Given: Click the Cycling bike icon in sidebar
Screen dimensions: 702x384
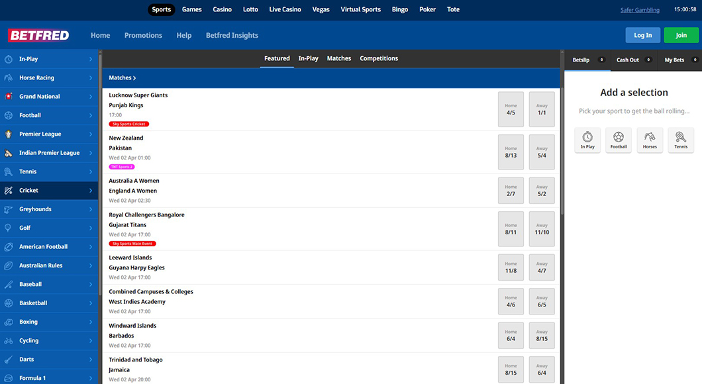Looking at the screenshot, I should click(9, 341).
